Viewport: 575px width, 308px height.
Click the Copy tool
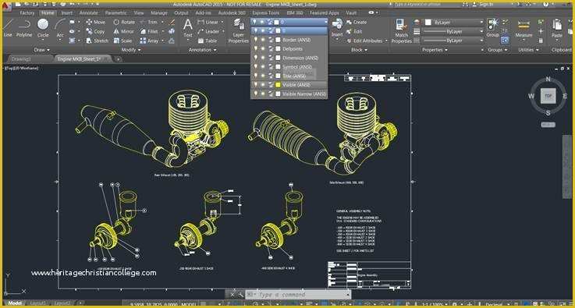(x=95, y=31)
